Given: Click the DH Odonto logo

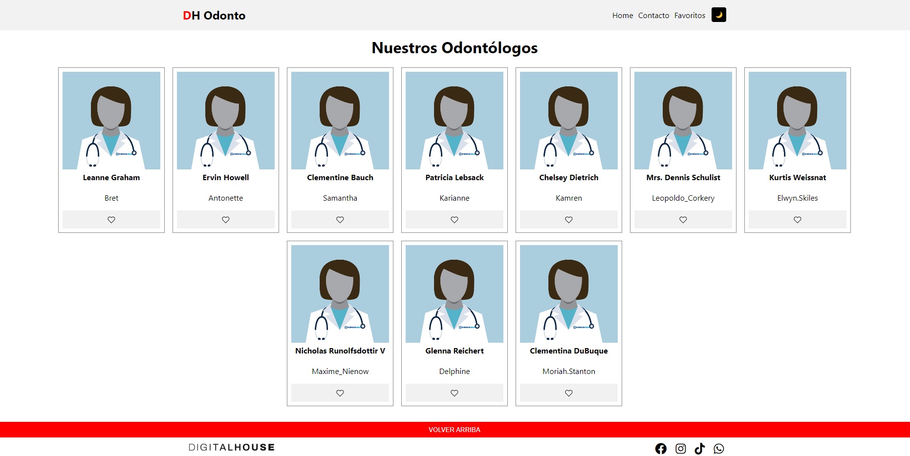Looking at the screenshot, I should (x=214, y=15).
